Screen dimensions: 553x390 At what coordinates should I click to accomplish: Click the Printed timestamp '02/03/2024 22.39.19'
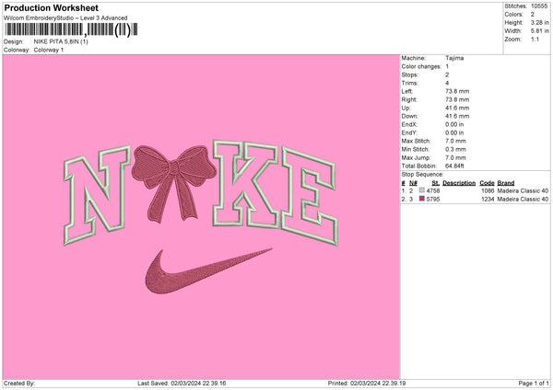pos(378,384)
